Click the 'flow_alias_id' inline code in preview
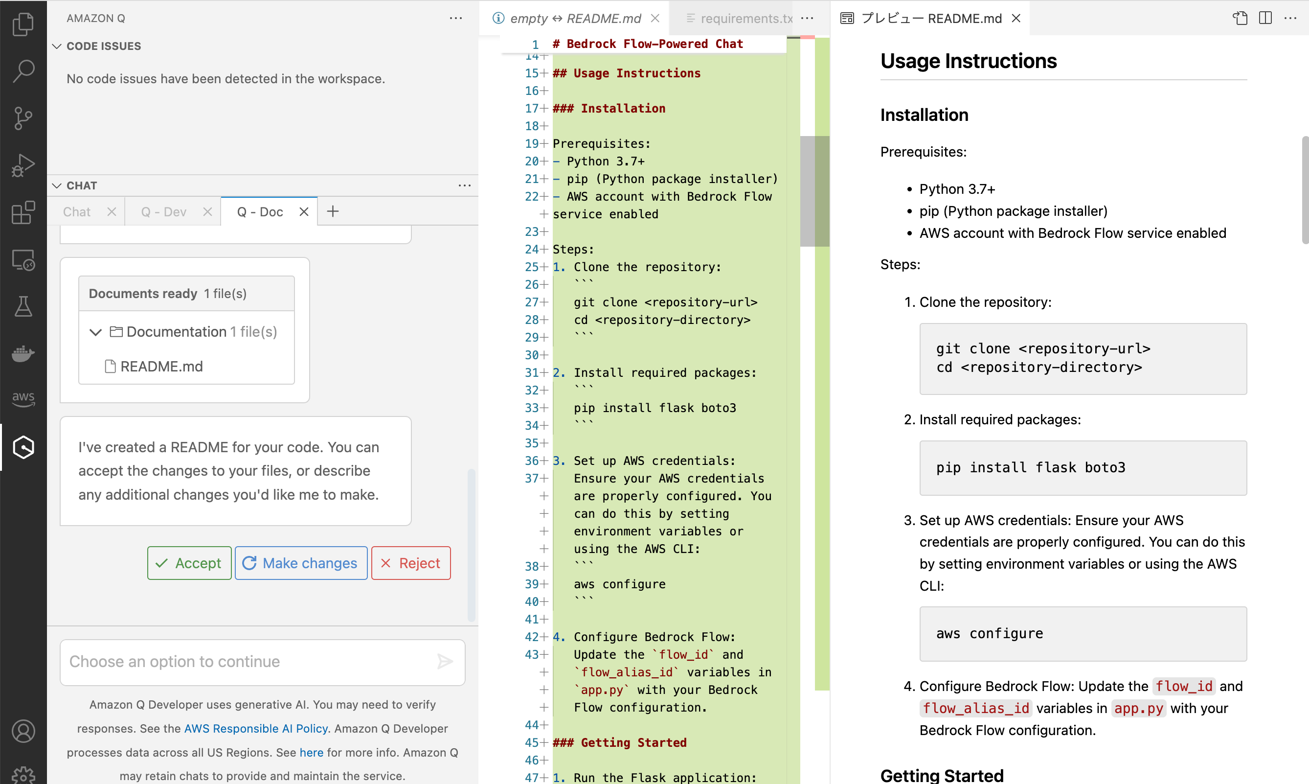 pos(975,708)
